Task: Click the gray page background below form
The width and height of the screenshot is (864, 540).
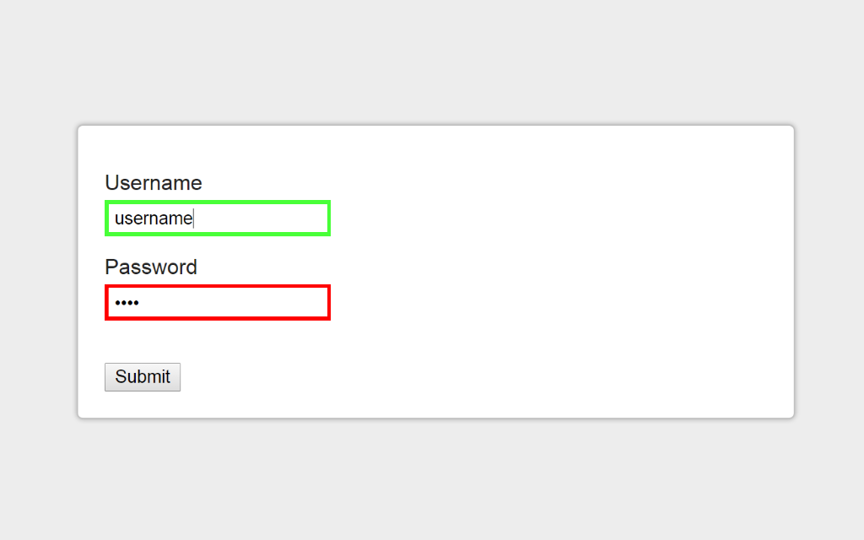Action: pyautogui.click(x=432, y=479)
